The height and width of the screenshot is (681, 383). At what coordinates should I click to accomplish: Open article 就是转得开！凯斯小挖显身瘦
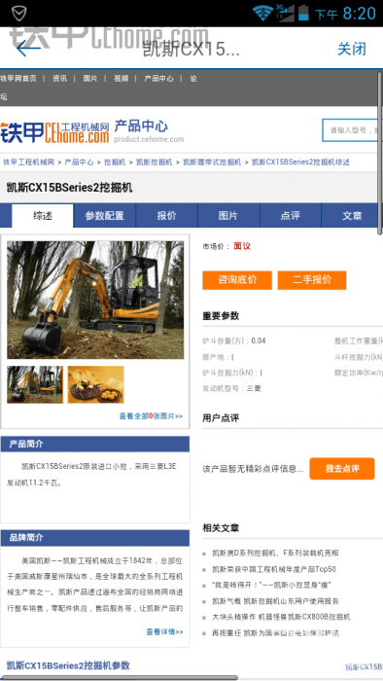(x=272, y=586)
